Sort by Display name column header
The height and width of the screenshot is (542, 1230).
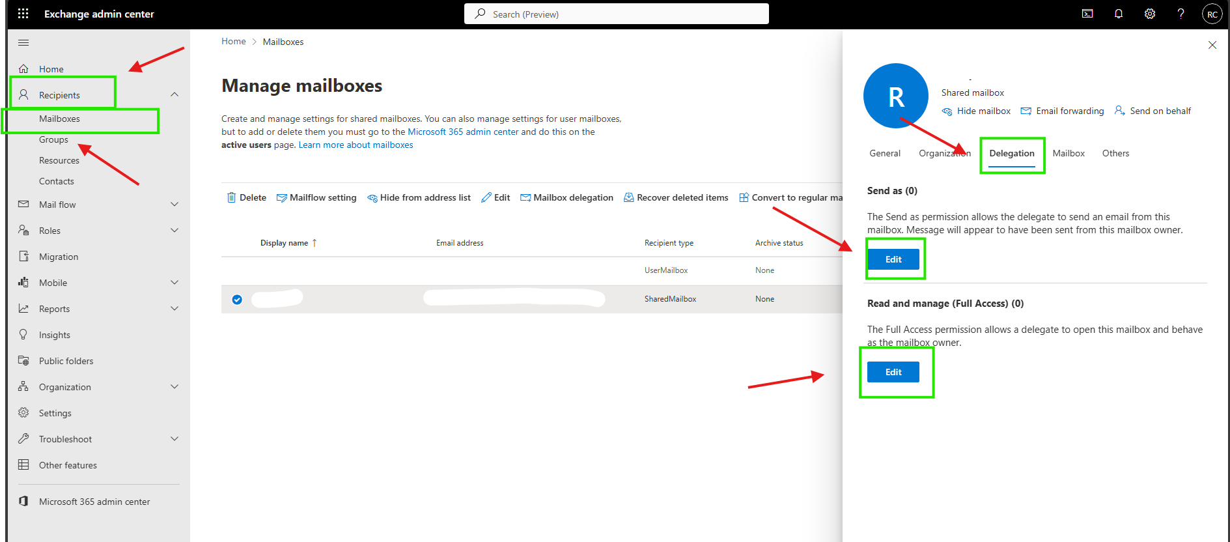coord(288,243)
